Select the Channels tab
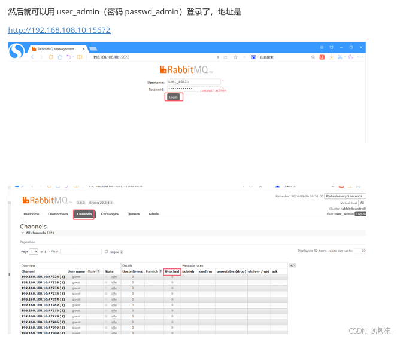The image size is (397, 339). pyautogui.click(x=84, y=214)
